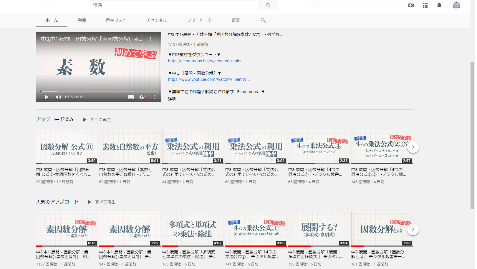Open the featured video title link
This screenshot has height=269, width=477.
point(225,34)
